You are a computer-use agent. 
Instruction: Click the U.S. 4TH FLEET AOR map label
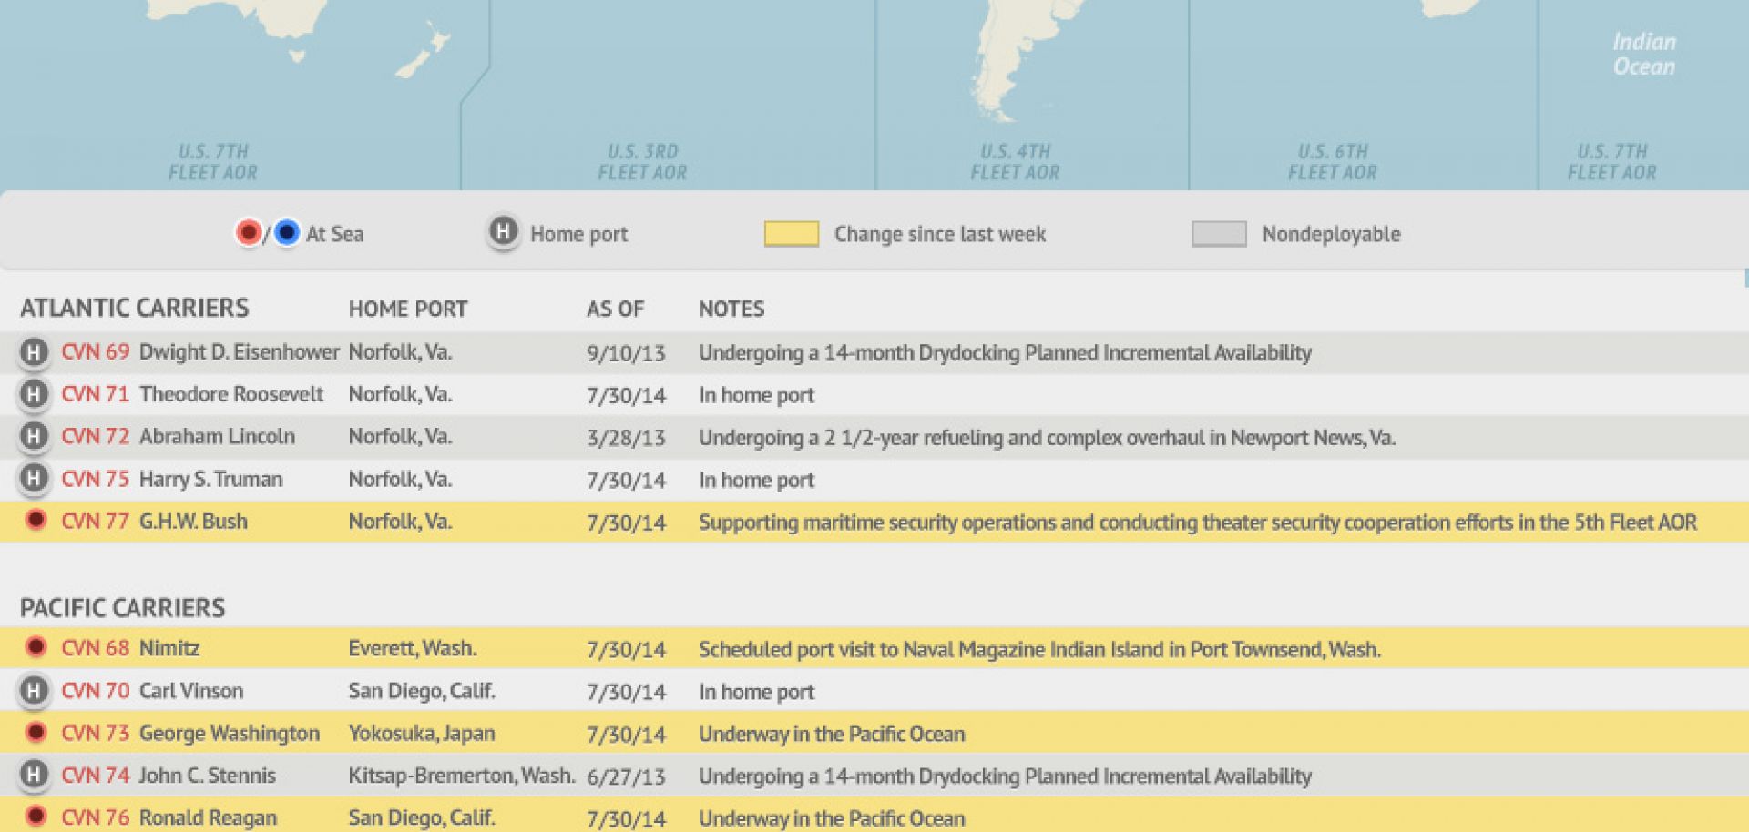point(1016,162)
